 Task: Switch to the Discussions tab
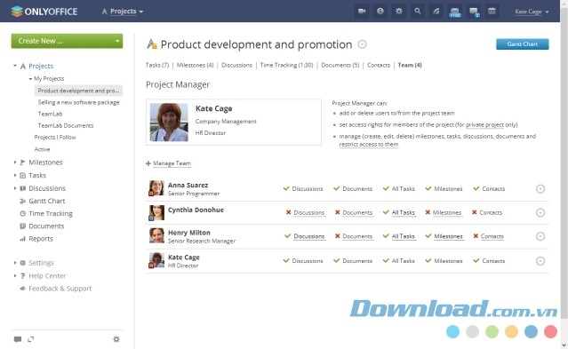[237, 65]
